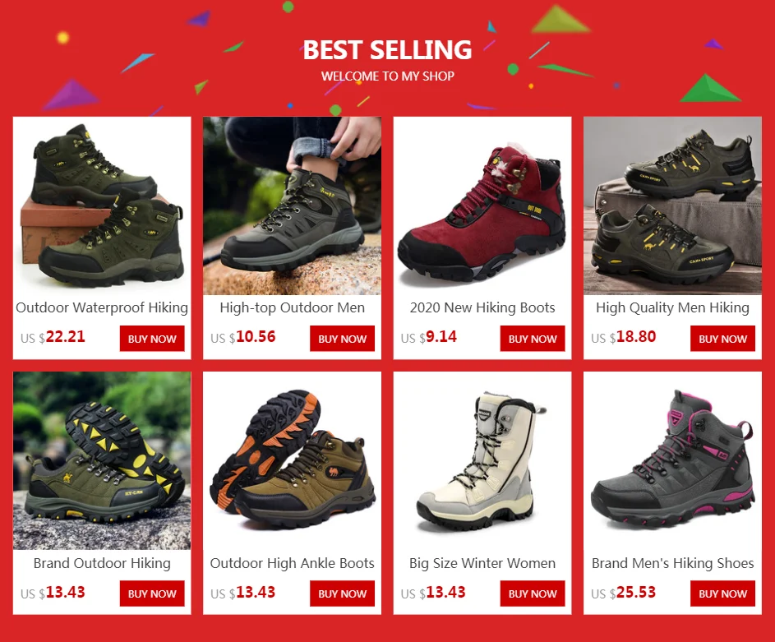Click Buy Now under the $9.14 hiking boots
775x642 pixels.
533,339
